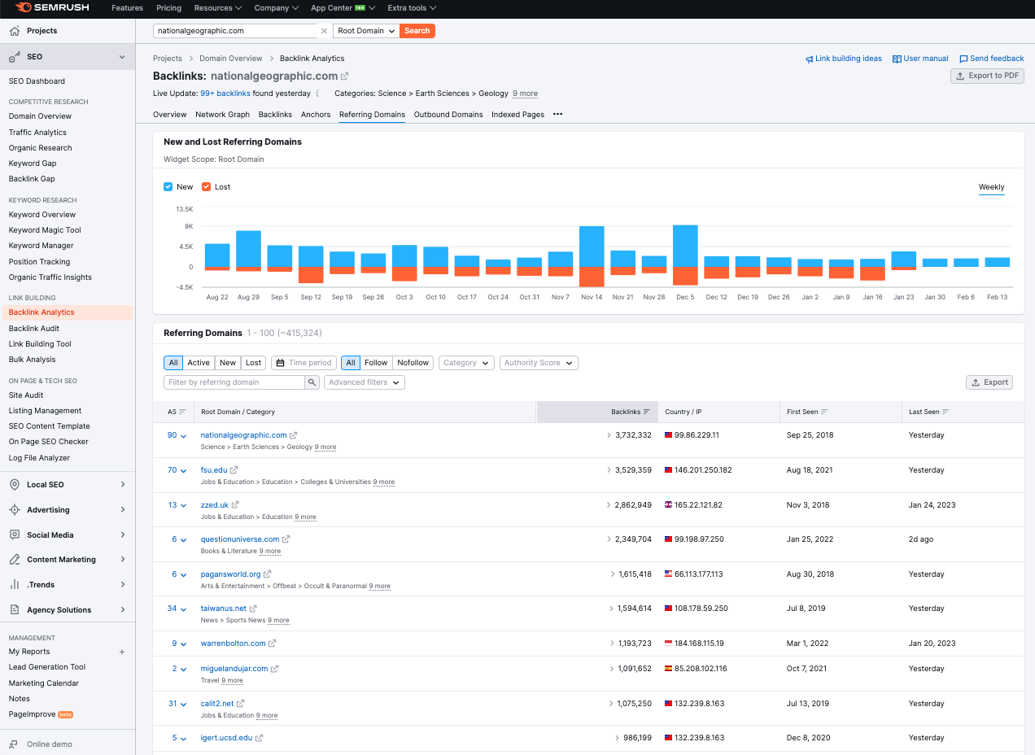Viewport: 1035px width, 755px height.
Task: Select the Lost status filter button
Action: 254,363
